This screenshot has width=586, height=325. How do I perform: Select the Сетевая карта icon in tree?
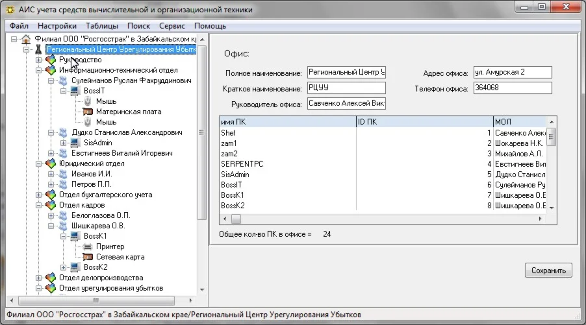pyautogui.click(x=88, y=257)
